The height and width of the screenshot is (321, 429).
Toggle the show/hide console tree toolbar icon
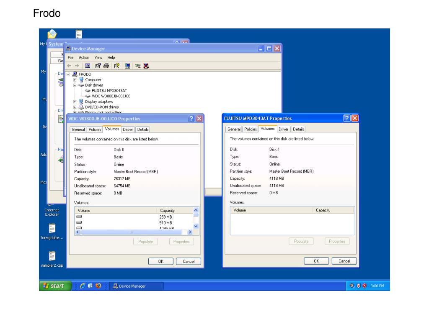click(88, 66)
